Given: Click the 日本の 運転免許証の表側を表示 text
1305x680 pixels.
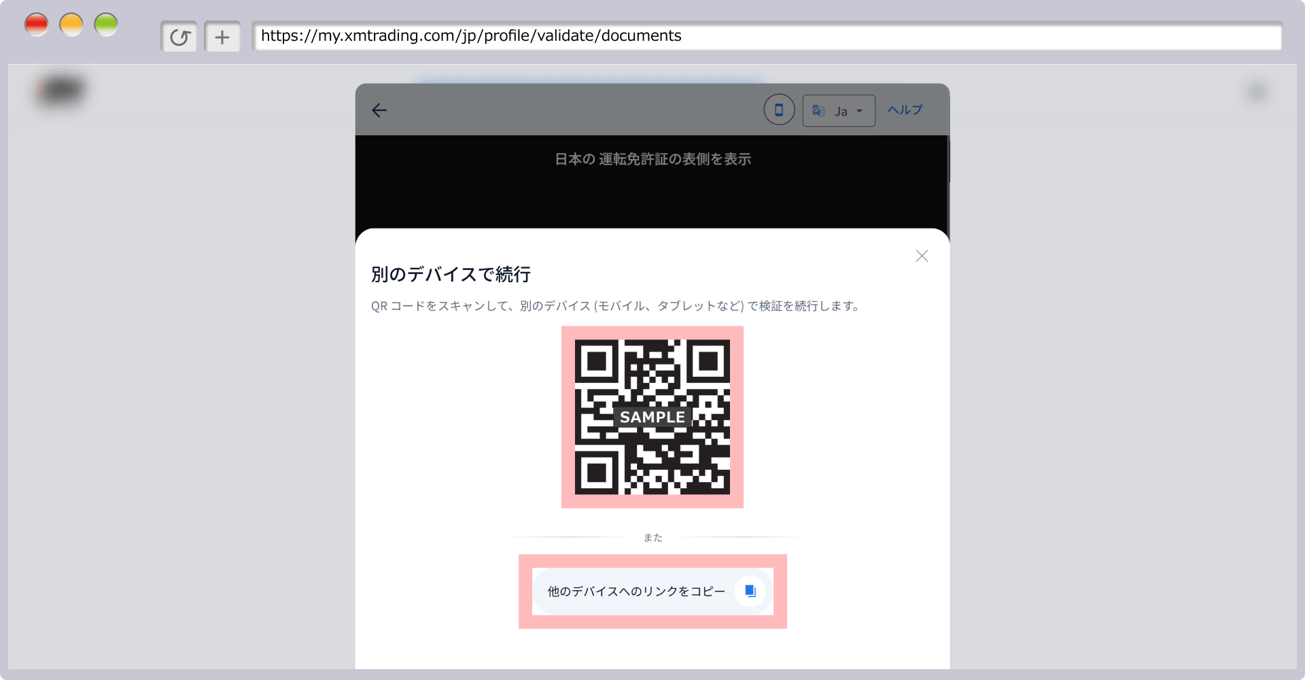Looking at the screenshot, I should [x=652, y=159].
